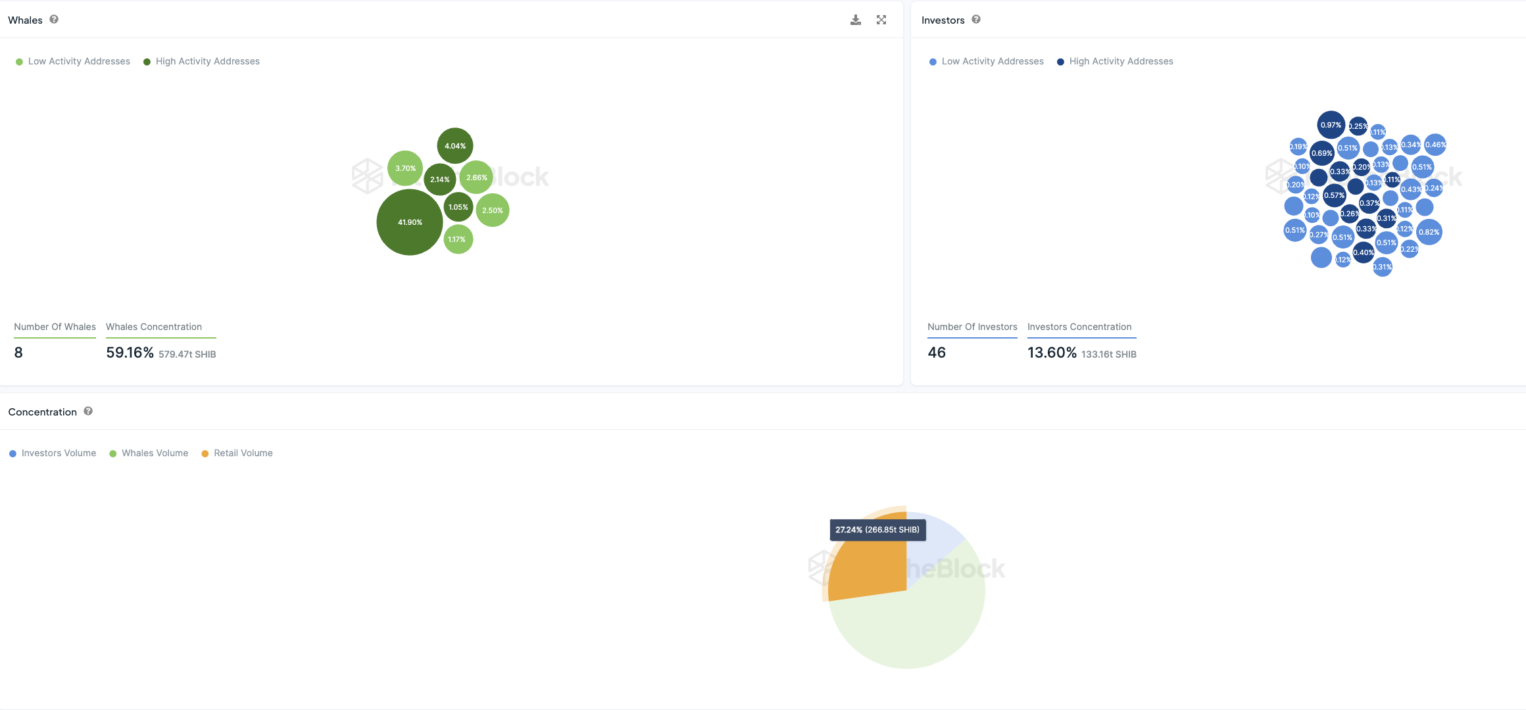Image resolution: width=1526 pixels, height=710 pixels.
Task: Select the Number Of Whales tab
Action: pyautogui.click(x=55, y=327)
